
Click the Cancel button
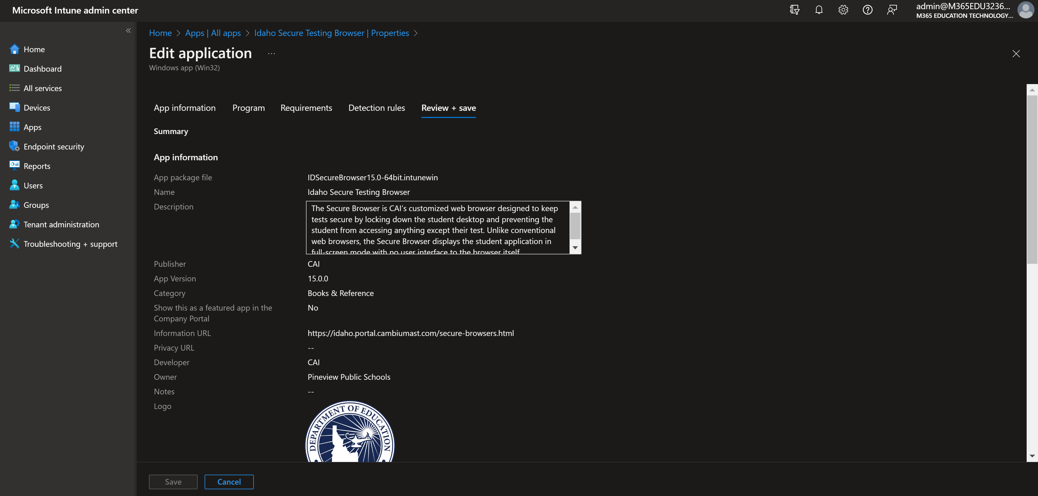(x=229, y=482)
